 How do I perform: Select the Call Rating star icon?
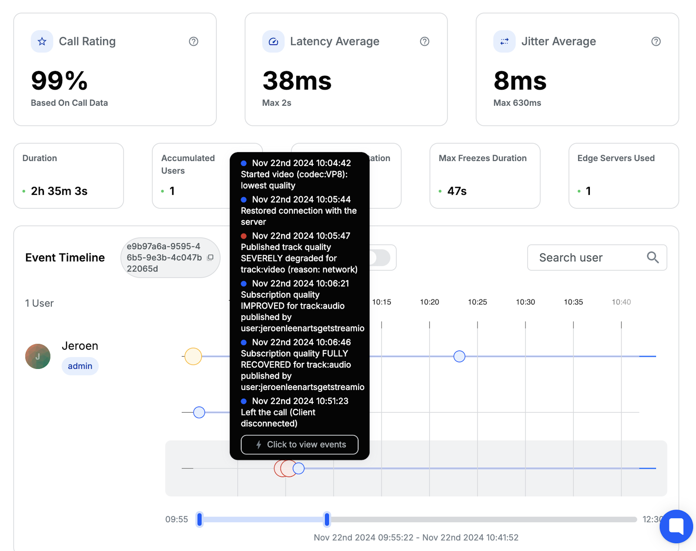[42, 41]
